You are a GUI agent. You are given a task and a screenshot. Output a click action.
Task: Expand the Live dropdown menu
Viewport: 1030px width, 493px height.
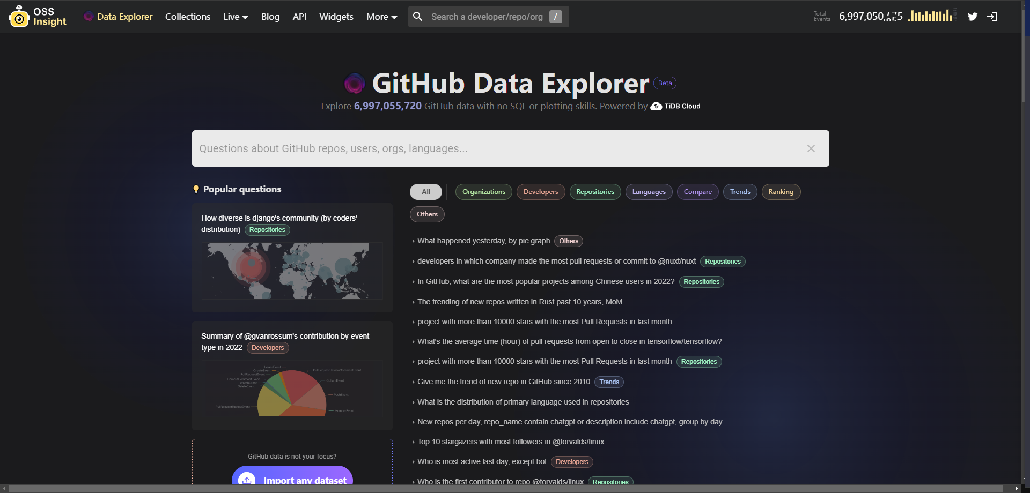(236, 17)
